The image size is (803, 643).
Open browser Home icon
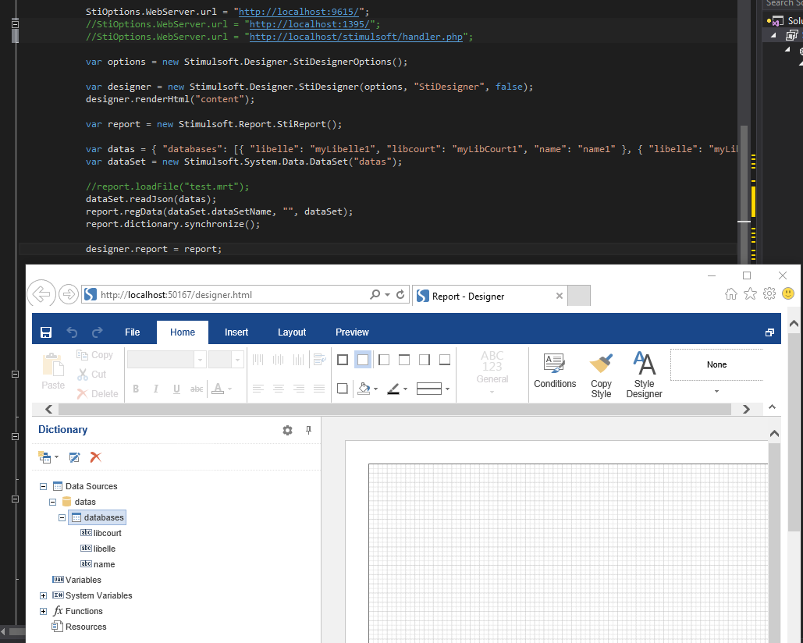pos(731,294)
